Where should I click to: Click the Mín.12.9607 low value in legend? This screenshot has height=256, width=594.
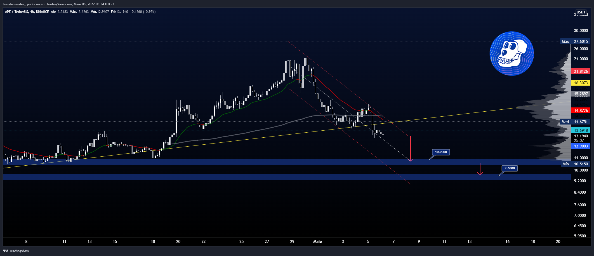[x=100, y=12]
